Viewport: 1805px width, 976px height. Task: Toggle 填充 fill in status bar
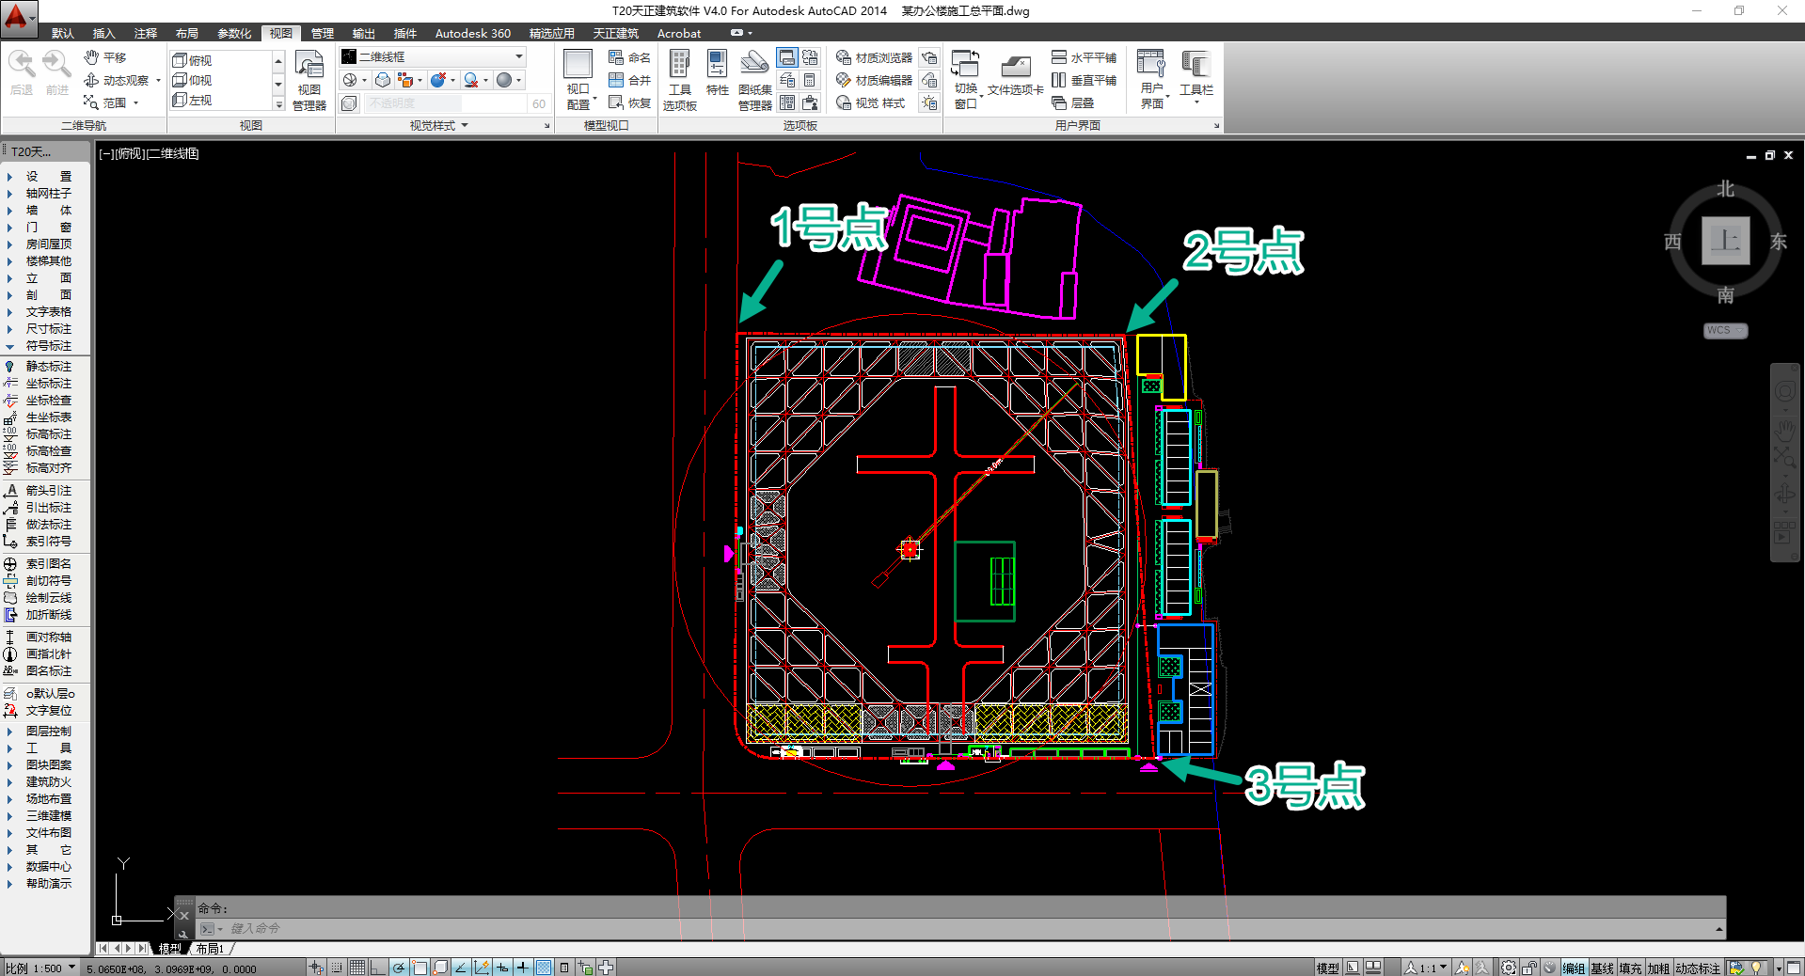click(x=1630, y=968)
